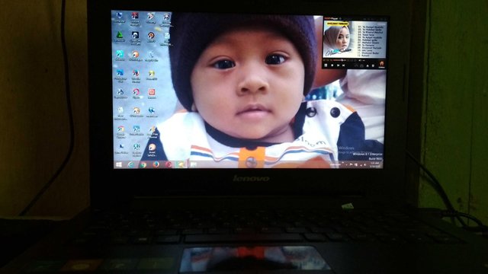Open the blue square desktop shortcut
Image resolution: width=488 pixels, height=274 pixels.
tap(120, 73)
